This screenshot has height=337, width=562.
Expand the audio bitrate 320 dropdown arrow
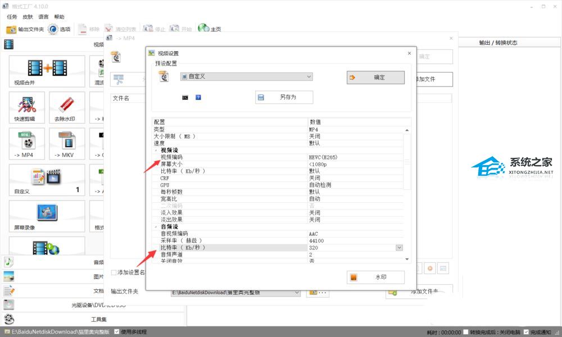399,248
